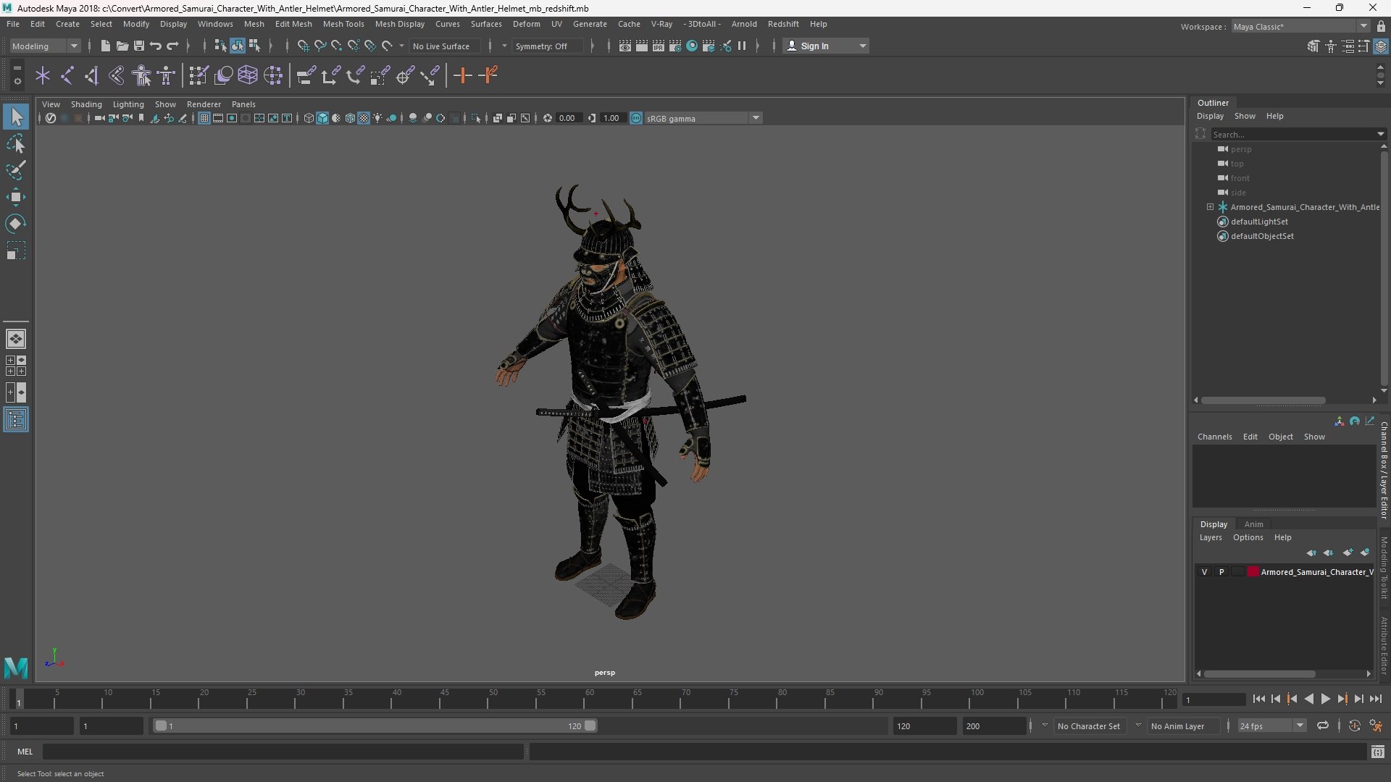This screenshot has width=1391, height=782.
Task: Toggle use all lights viewport icon
Action: pos(377,118)
